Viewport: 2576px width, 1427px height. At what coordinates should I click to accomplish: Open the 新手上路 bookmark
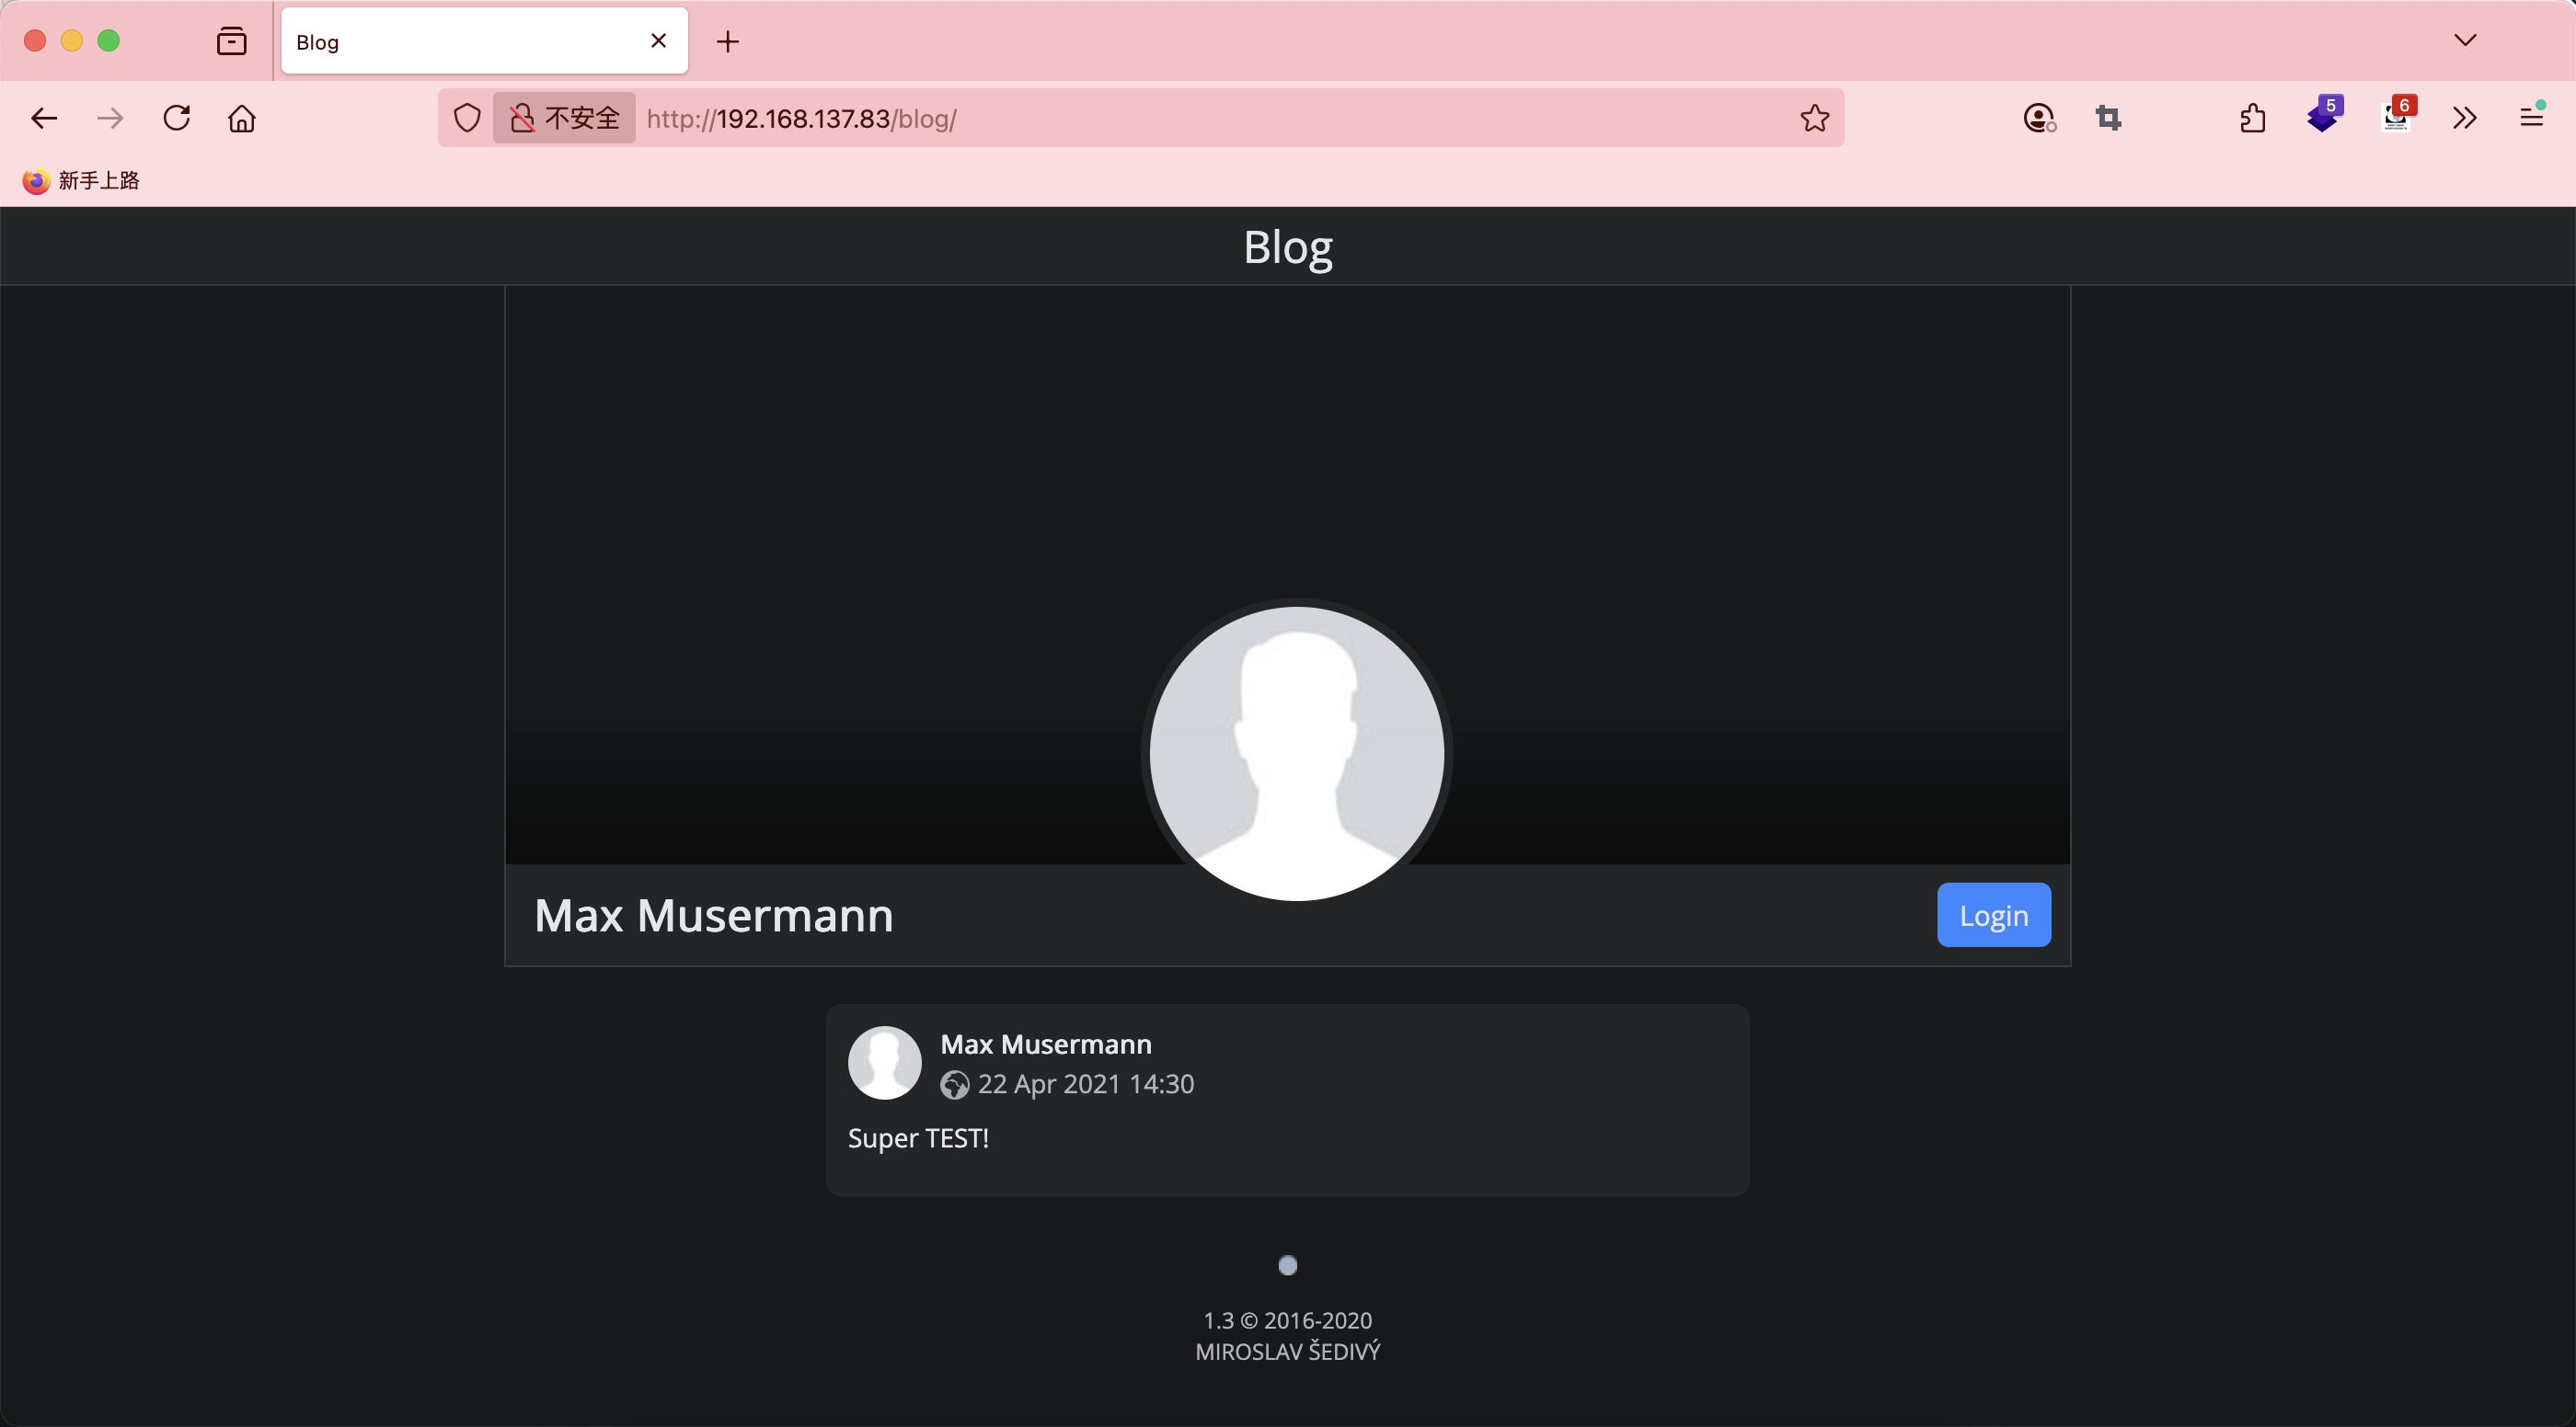click(80, 181)
